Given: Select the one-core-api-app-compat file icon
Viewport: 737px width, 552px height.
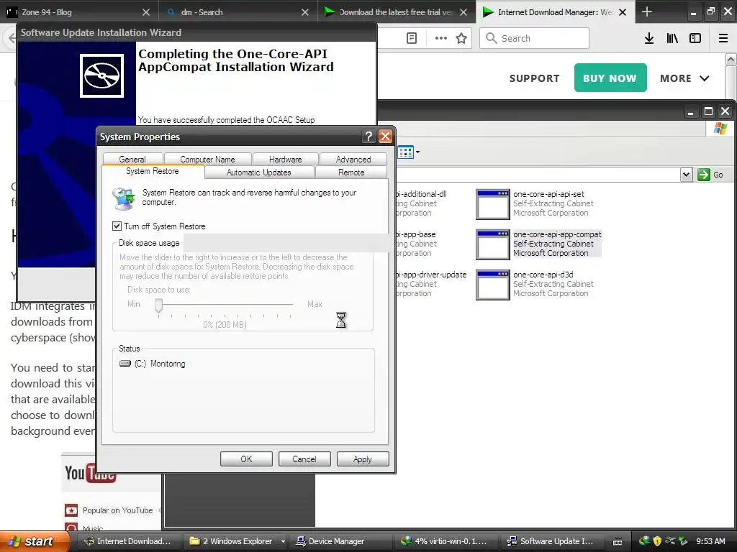Looking at the screenshot, I should point(492,244).
